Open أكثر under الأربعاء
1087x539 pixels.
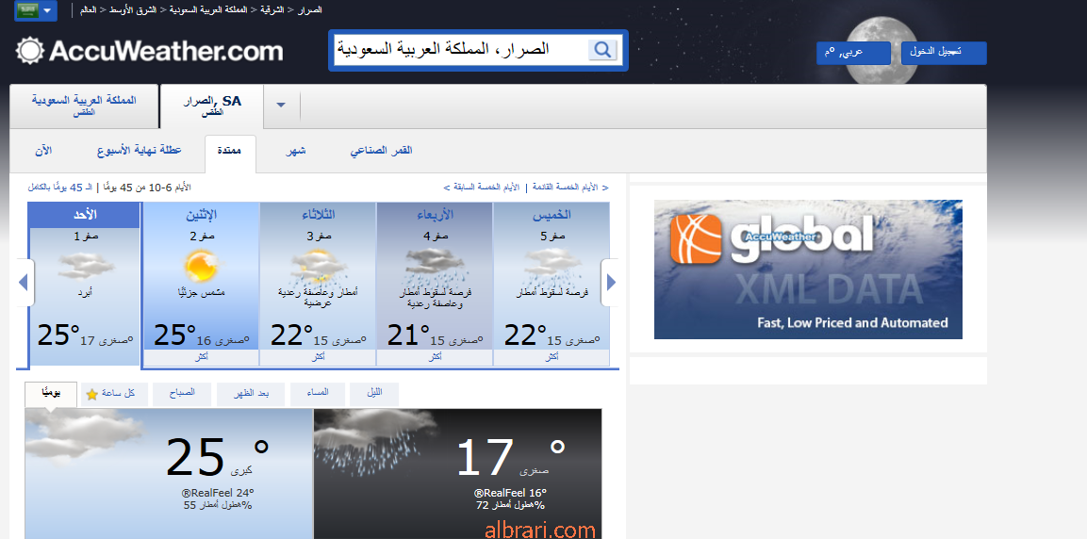[x=435, y=357]
